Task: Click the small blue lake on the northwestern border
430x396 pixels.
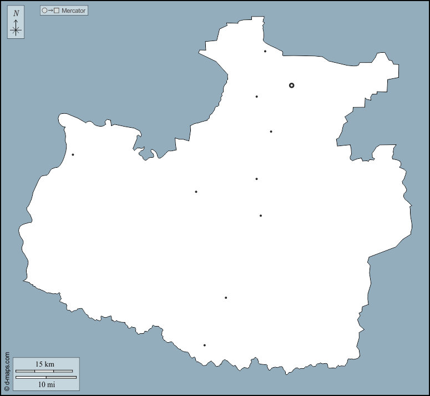Action: pos(146,154)
